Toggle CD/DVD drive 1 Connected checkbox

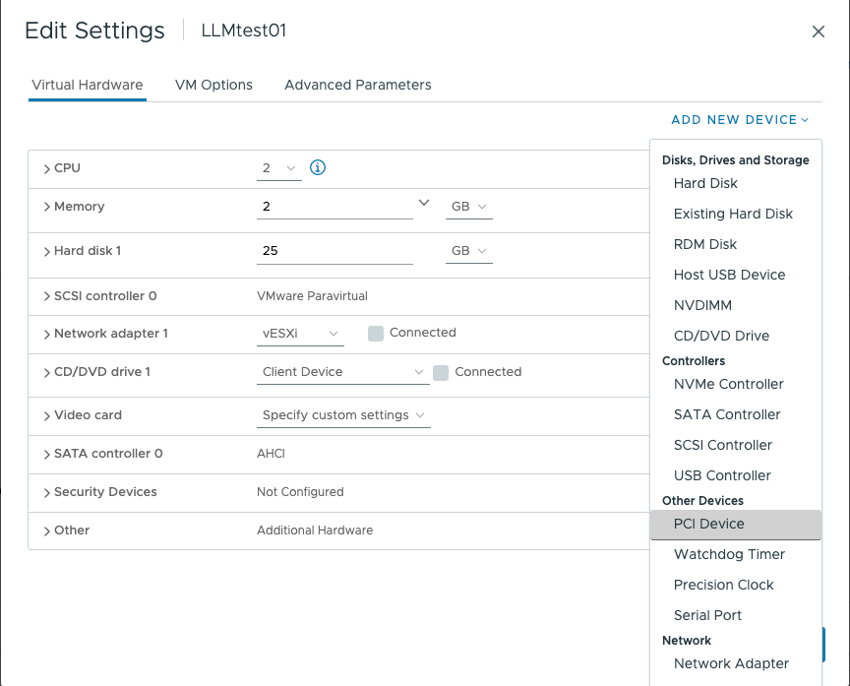pos(441,372)
